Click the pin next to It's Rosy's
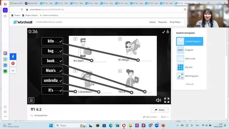Image resolution: width=229 pixels, height=129 pixels. click(x=138, y=60)
